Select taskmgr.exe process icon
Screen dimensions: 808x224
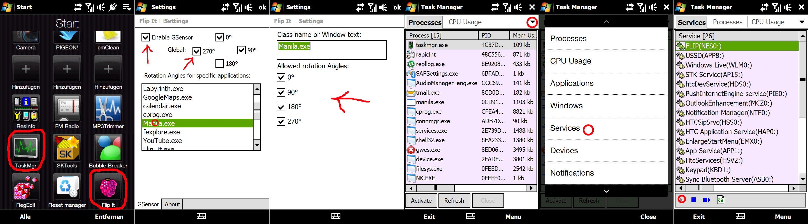[x=411, y=45]
